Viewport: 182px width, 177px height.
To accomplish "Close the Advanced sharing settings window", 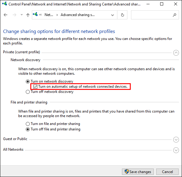I will pos(176,4).
